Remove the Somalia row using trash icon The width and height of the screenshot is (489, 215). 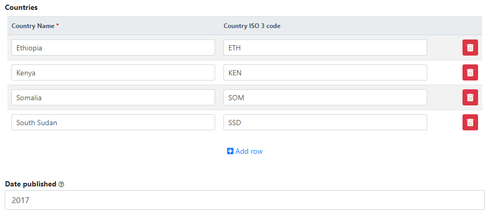click(470, 97)
